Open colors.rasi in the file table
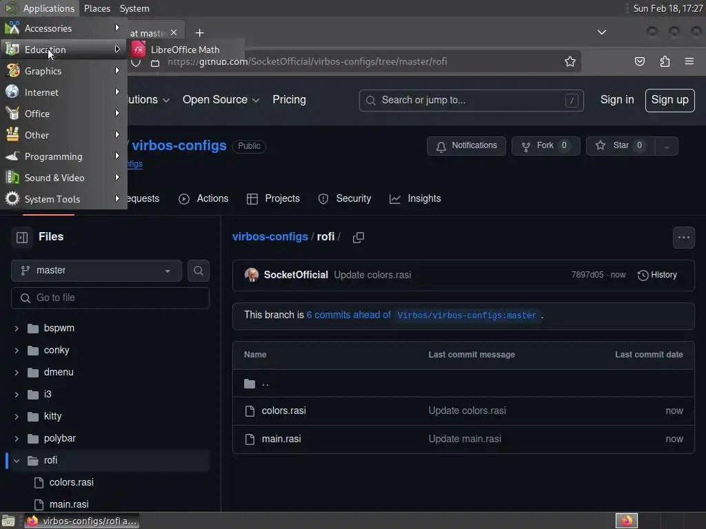 [x=283, y=411]
